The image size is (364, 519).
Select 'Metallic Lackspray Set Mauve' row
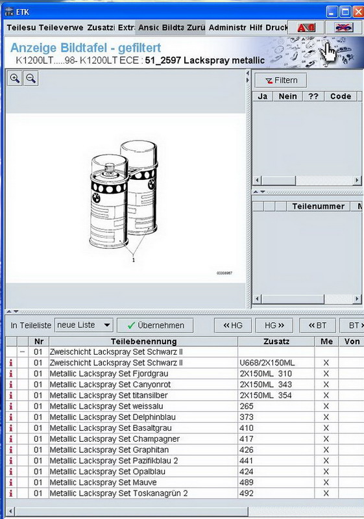coord(184,482)
